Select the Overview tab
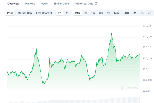 [x=13, y=4]
